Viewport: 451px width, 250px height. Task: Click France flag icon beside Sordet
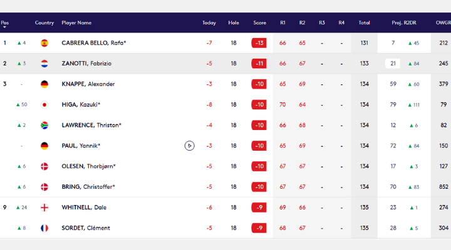pos(44,228)
